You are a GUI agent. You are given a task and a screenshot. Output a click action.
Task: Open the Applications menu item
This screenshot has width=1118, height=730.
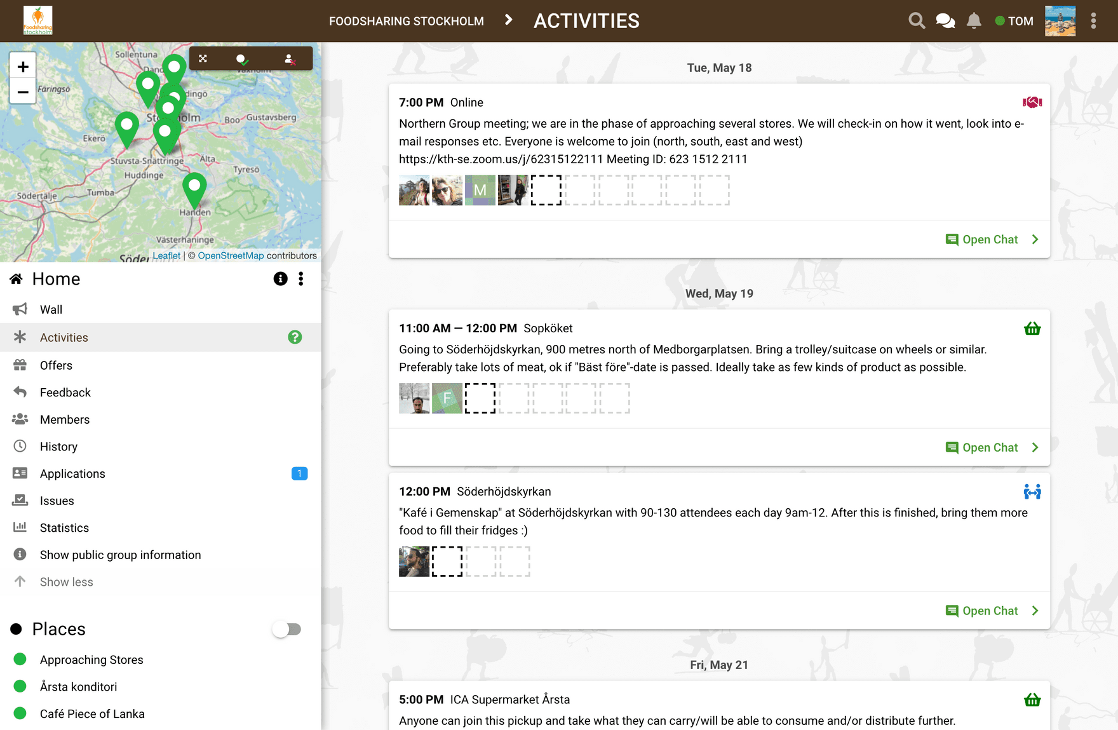[72, 474]
